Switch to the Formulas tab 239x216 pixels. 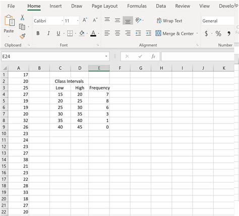pyautogui.click(x=137, y=6)
